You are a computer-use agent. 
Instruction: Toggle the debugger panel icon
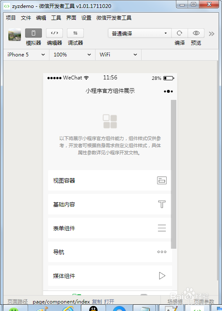point(75,33)
